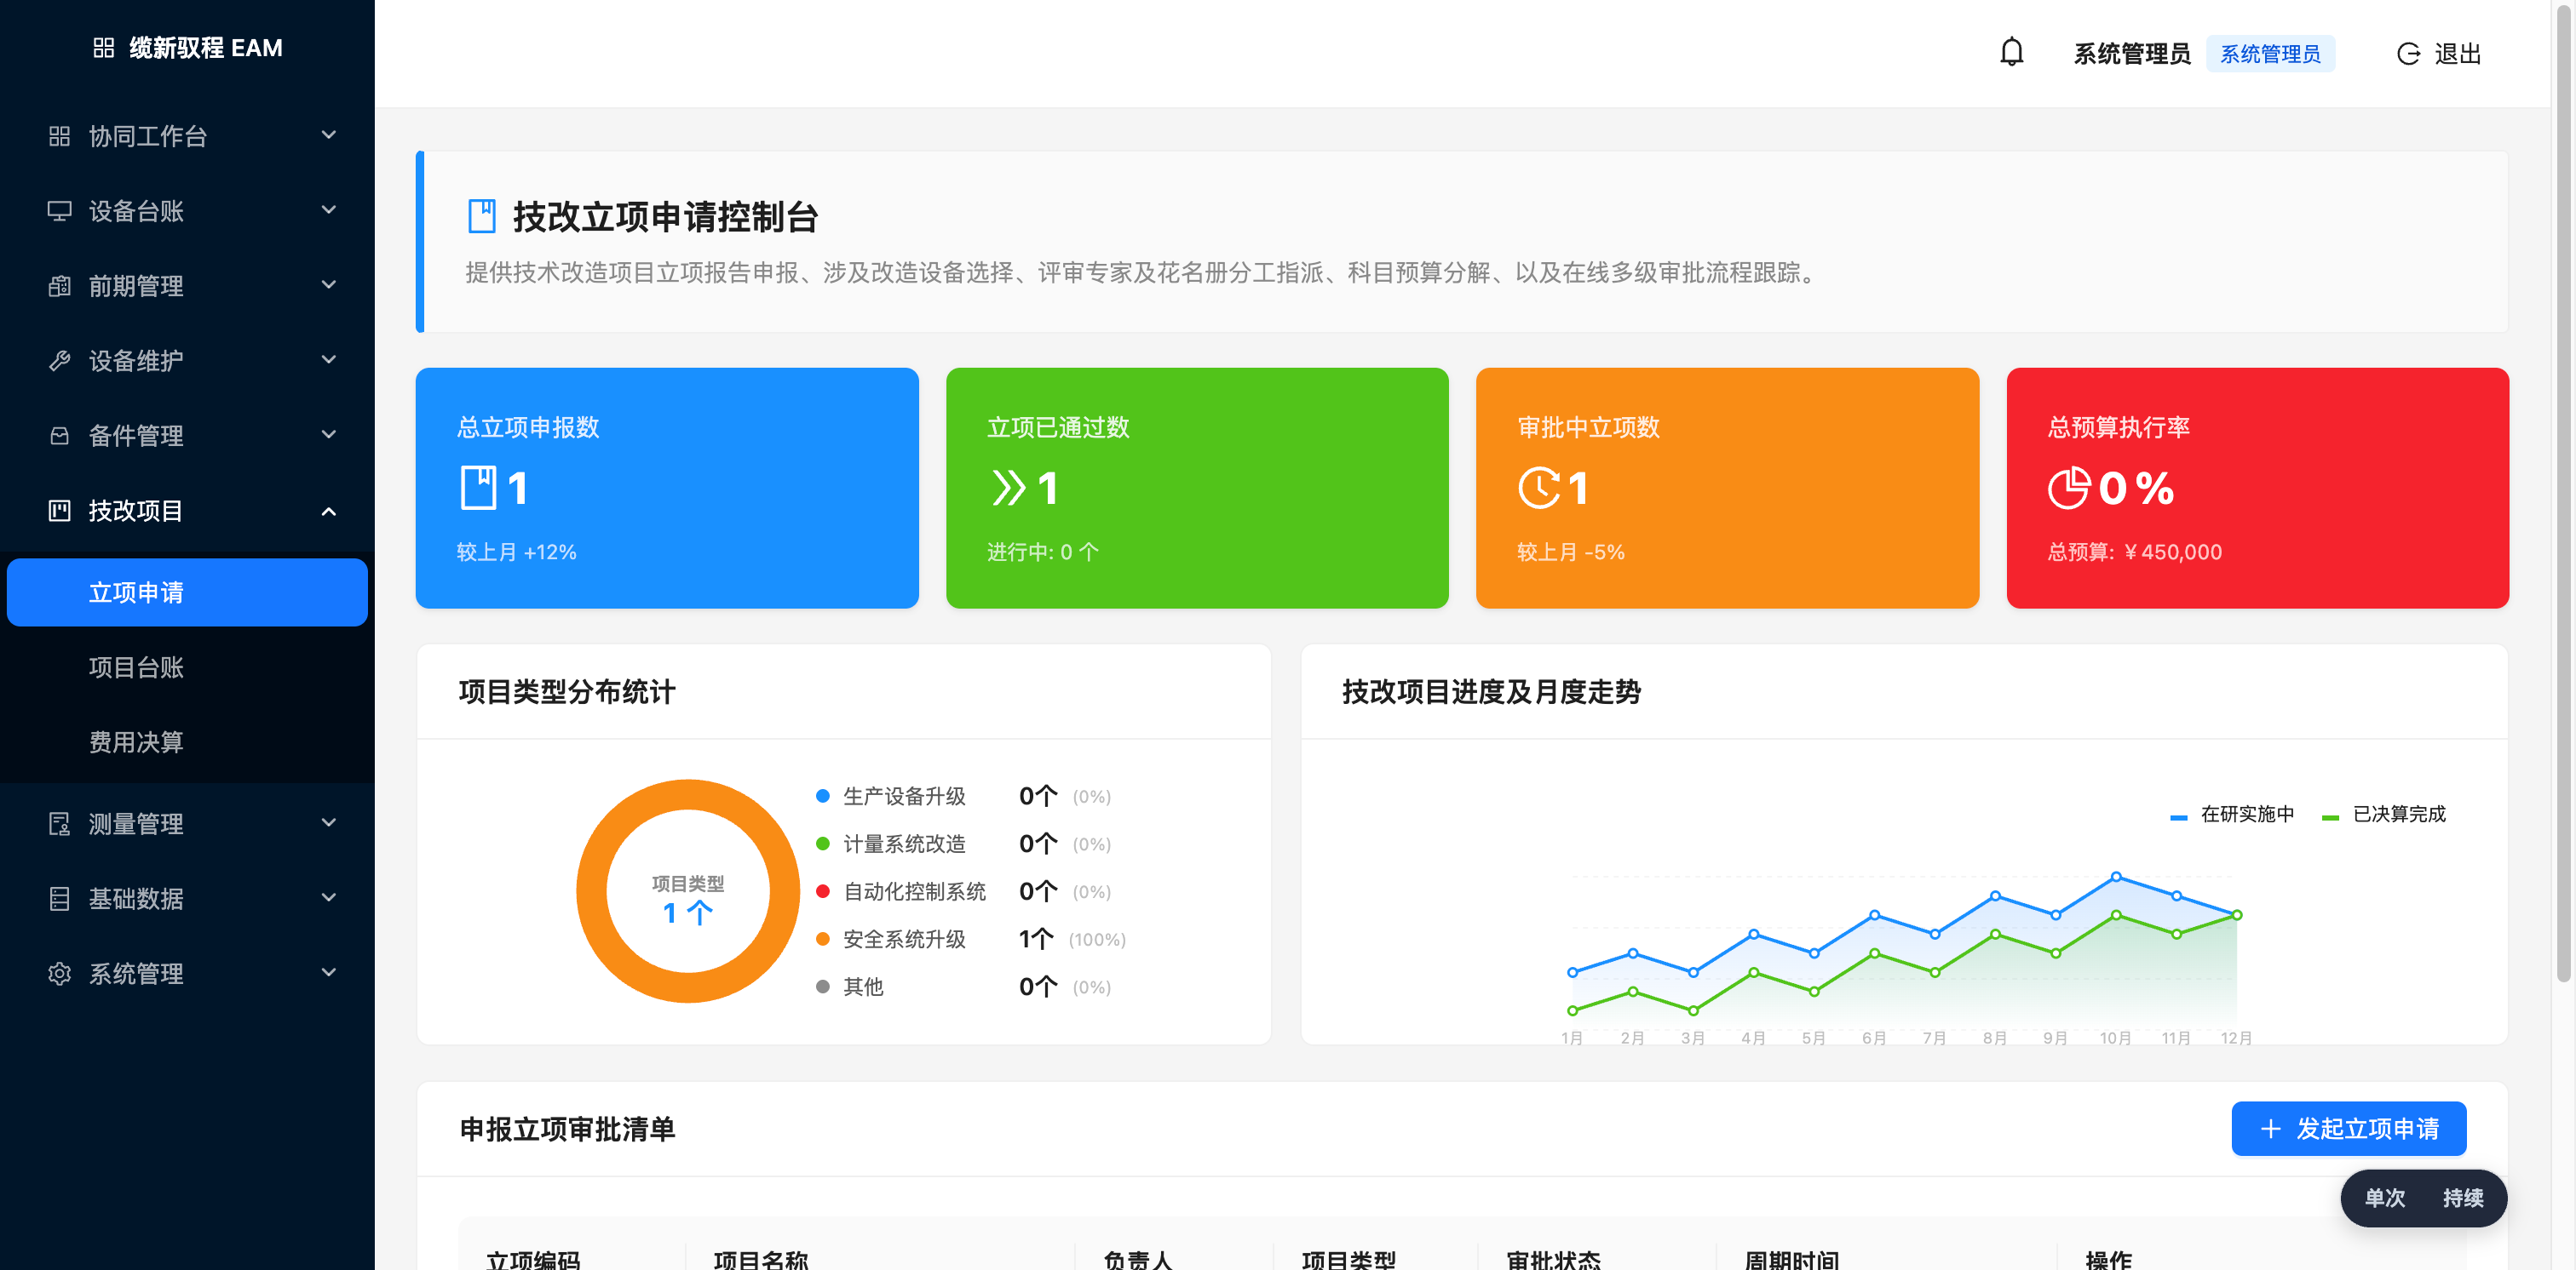Image resolution: width=2576 pixels, height=1270 pixels.
Task: Click the pie chart icon in 总预算执行率 card
Action: coord(2068,488)
